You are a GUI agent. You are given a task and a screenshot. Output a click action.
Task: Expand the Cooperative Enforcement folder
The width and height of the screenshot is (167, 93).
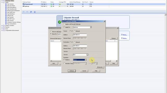coord(2,30)
